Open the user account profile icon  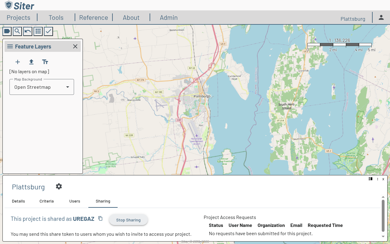tap(381, 17)
